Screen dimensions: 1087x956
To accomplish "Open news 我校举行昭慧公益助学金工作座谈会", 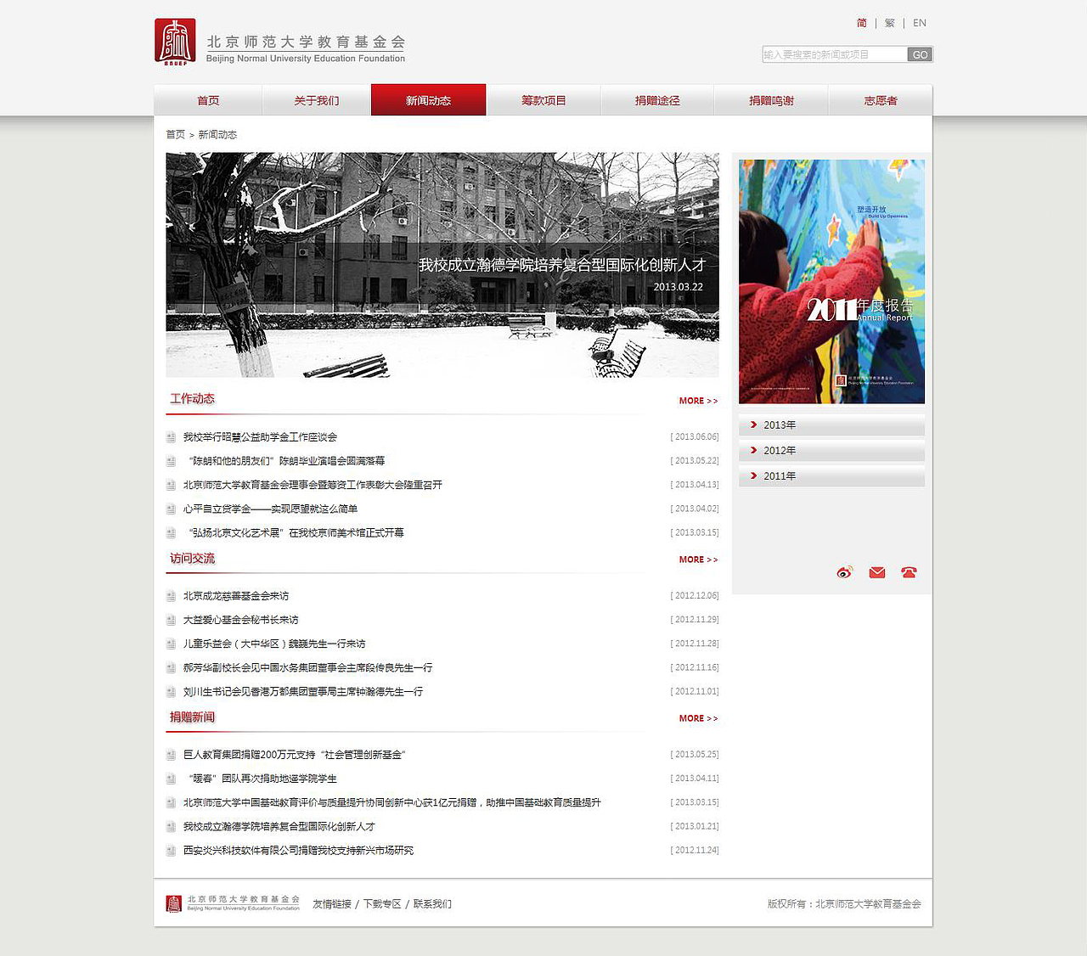I will click(260, 437).
